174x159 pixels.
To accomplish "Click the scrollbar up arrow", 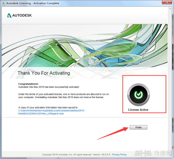I will 170,8.
